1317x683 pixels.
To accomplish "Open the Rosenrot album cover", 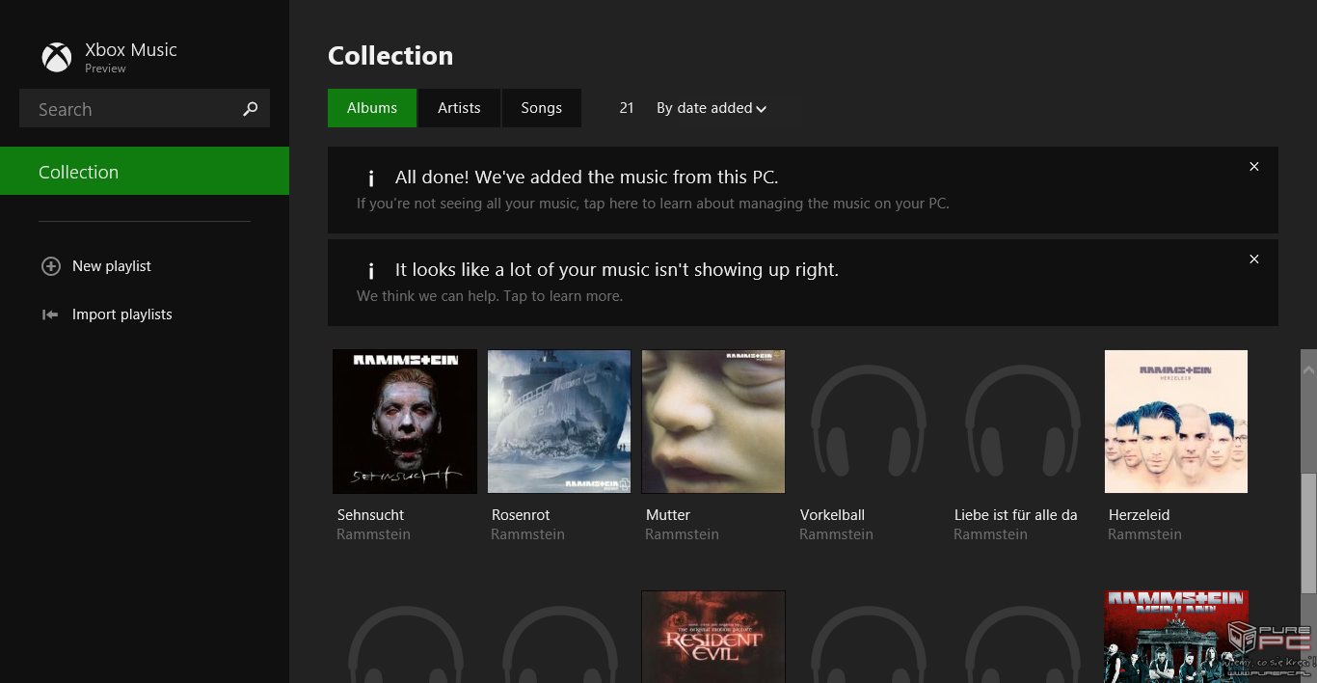I will point(559,422).
